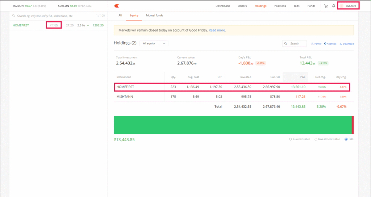Download holdings report
371x197 pixels.
[347, 44]
